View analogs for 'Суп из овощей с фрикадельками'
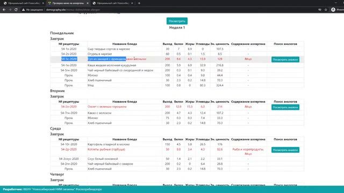Image resolution: width=344 pixels, height=193 pixels. [285, 60]
